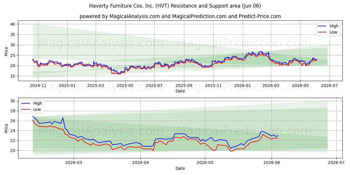Click the '28' price tick on bottom chart

coord(13,111)
